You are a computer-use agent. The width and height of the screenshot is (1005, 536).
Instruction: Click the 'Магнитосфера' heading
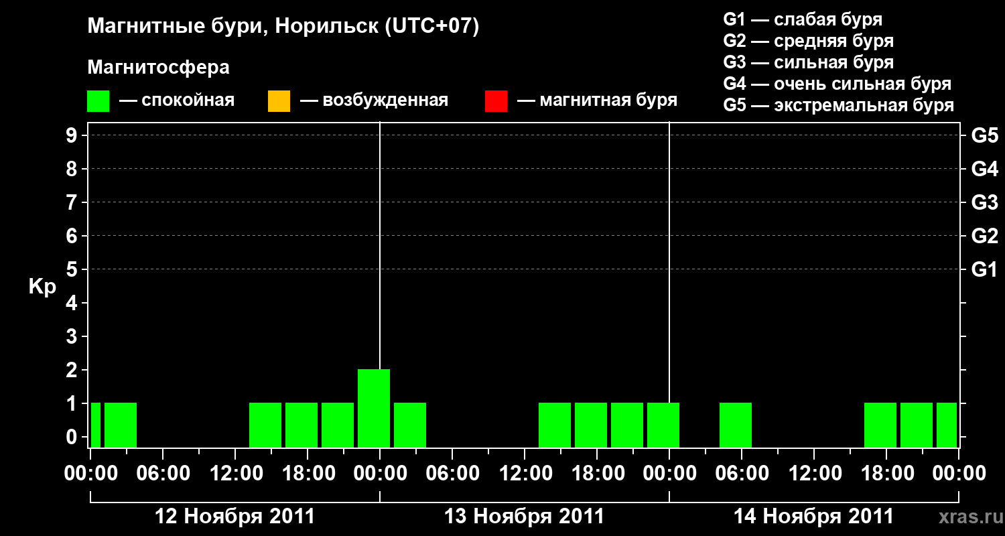pyautogui.click(x=159, y=68)
